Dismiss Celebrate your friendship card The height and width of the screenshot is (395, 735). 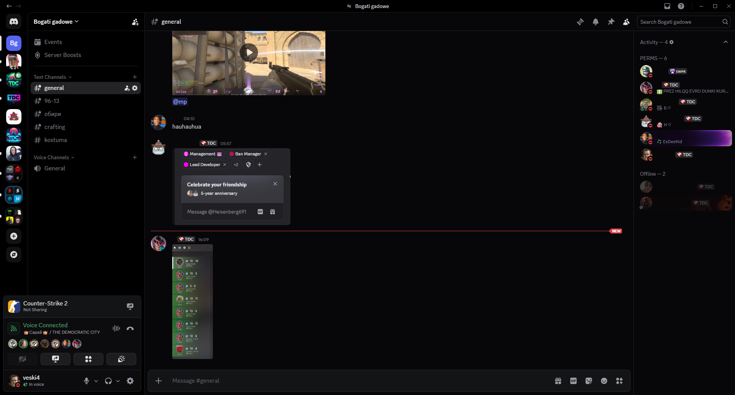coord(275,184)
